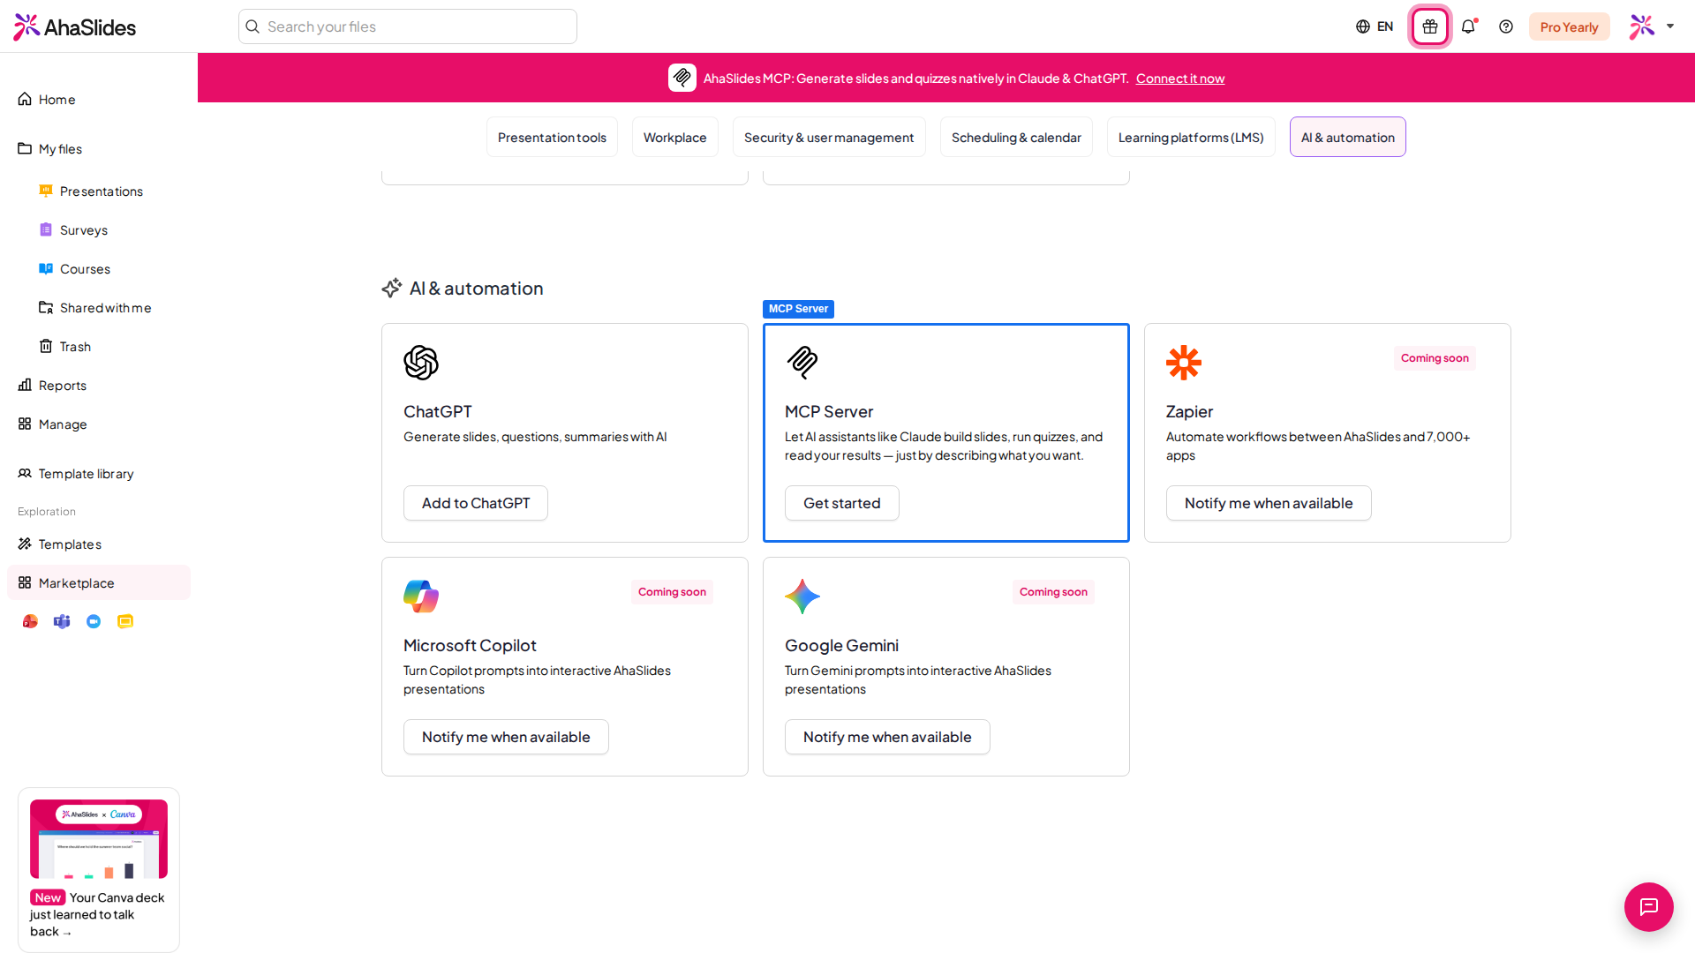The width and height of the screenshot is (1695, 953).
Task: Switch to the Presentation tools tab
Action: pyautogui.click(x=552, y=137)
